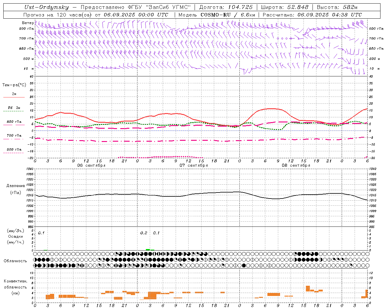Click the (мм/1ч.) precipitation unit label

click(16, 242)
